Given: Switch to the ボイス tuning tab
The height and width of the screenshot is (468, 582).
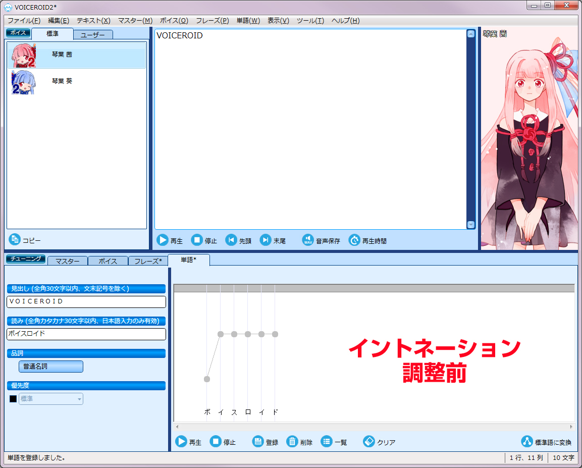Looking at the screenshot, I should pyautogui.click(x=108, y=262).
